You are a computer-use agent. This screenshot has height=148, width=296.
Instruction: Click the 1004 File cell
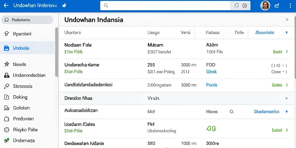coord(215,52)
